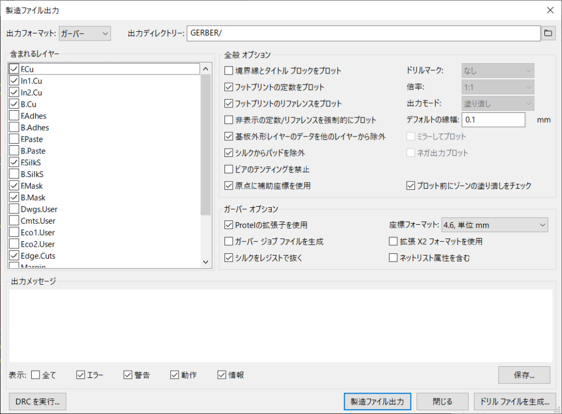This screenshot has height=414, width=562.
Task: Click the folder browse icon for output directory
Action: pyautogui.click(x=547, y=33)
